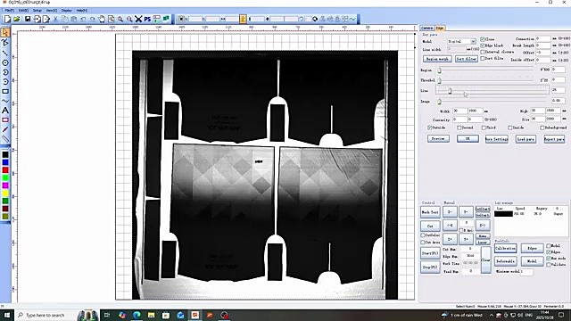Click the Undo arrow icon in toolbar

click(83, 19)
